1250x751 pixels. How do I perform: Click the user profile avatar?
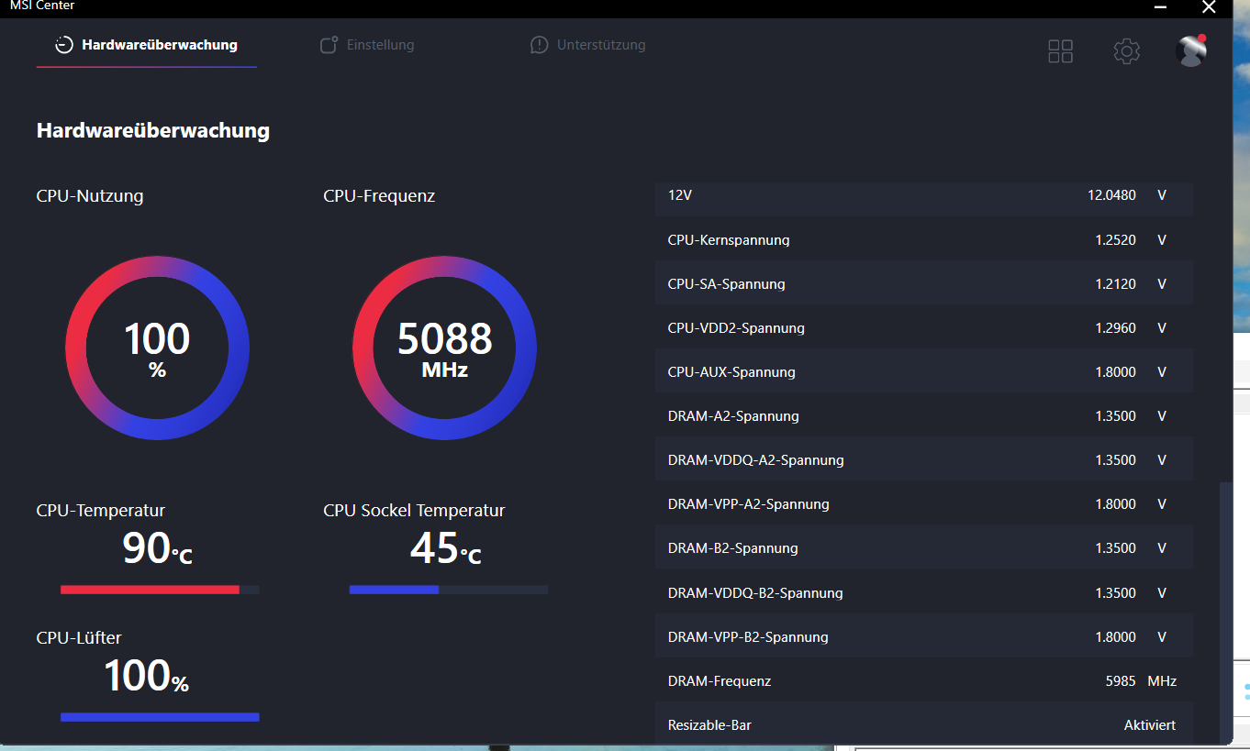(1191, 50)
